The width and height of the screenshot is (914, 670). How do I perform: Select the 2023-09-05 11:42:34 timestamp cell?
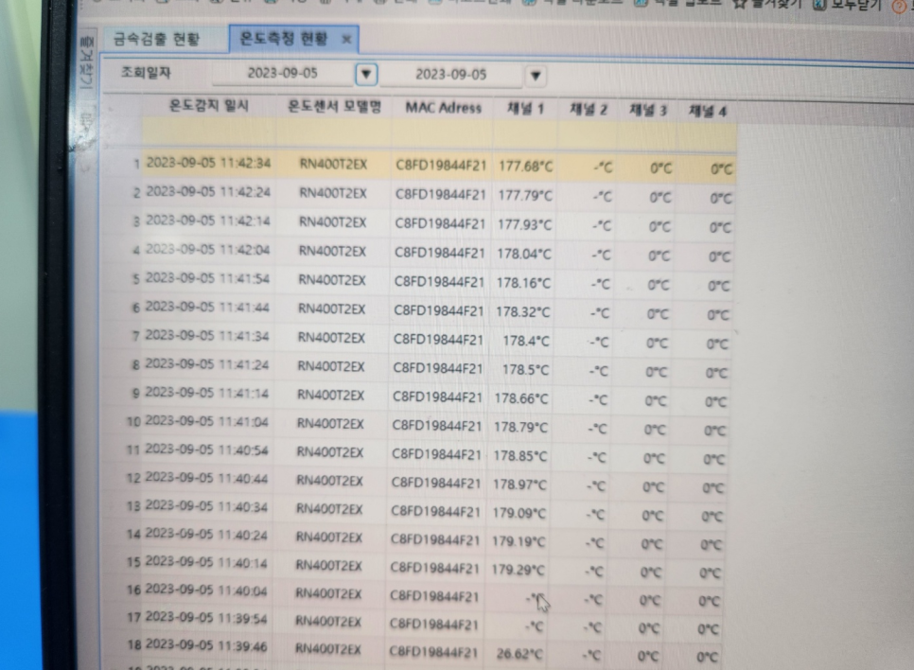(208, 164)
